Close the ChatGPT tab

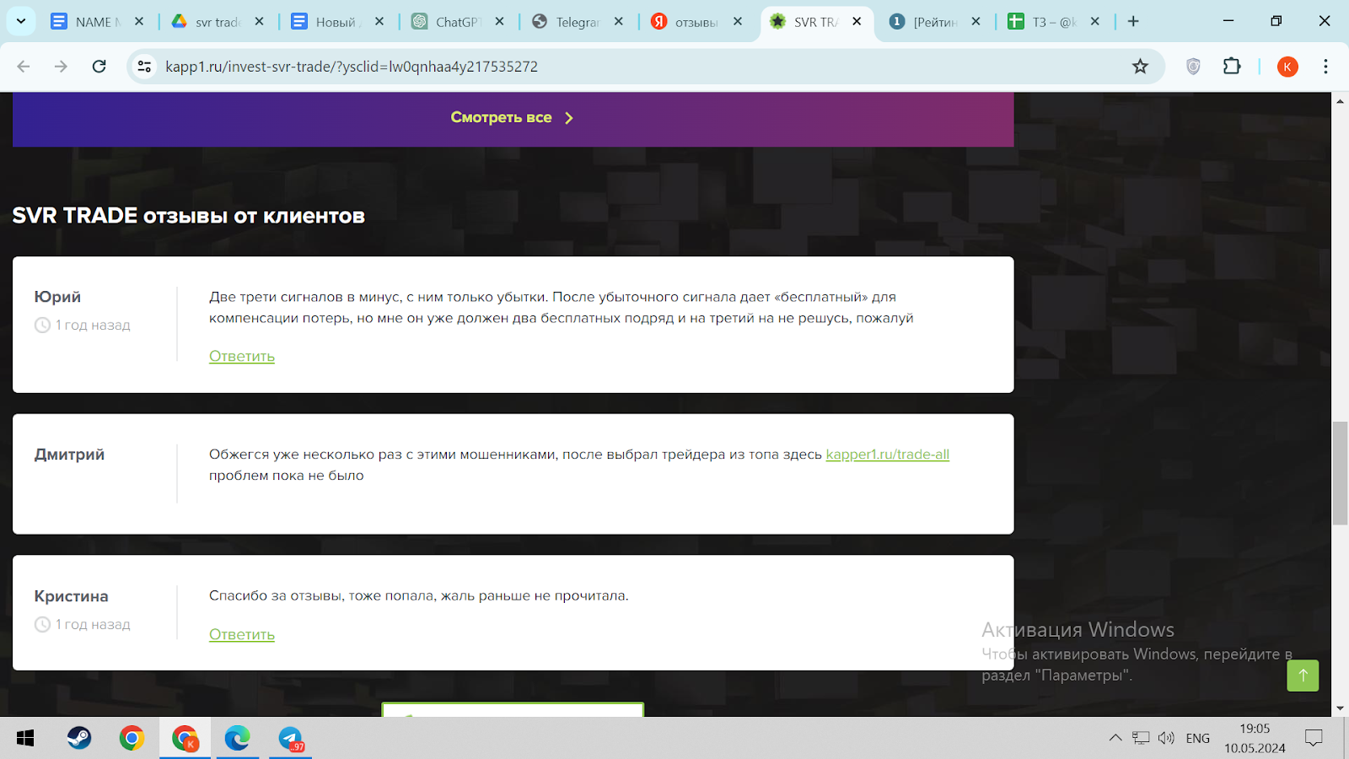tap(499, 22)
